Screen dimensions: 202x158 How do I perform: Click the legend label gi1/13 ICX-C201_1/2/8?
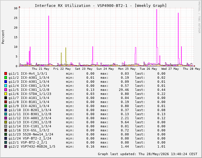pos(30,122)
